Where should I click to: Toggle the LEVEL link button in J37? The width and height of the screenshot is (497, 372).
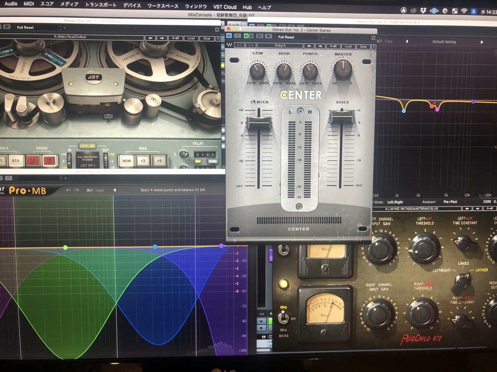pos(87,146)
